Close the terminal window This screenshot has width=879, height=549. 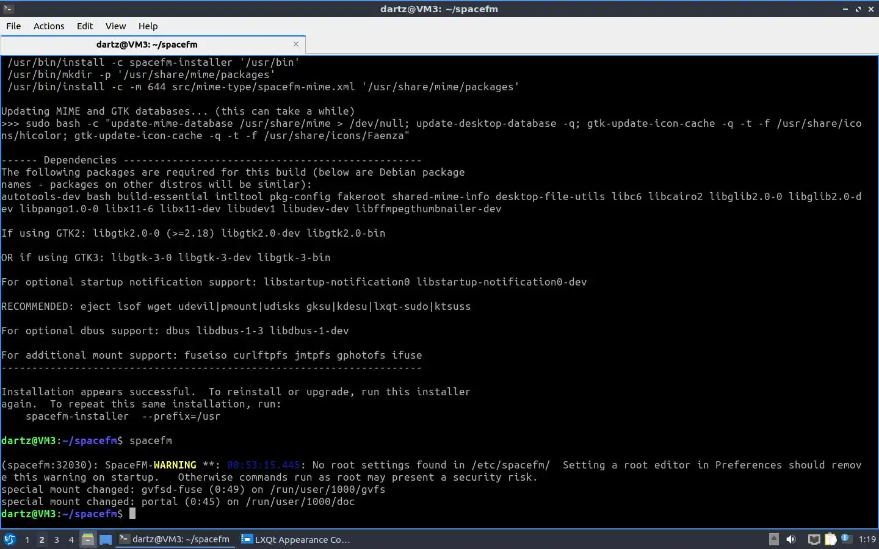(871, 9)
